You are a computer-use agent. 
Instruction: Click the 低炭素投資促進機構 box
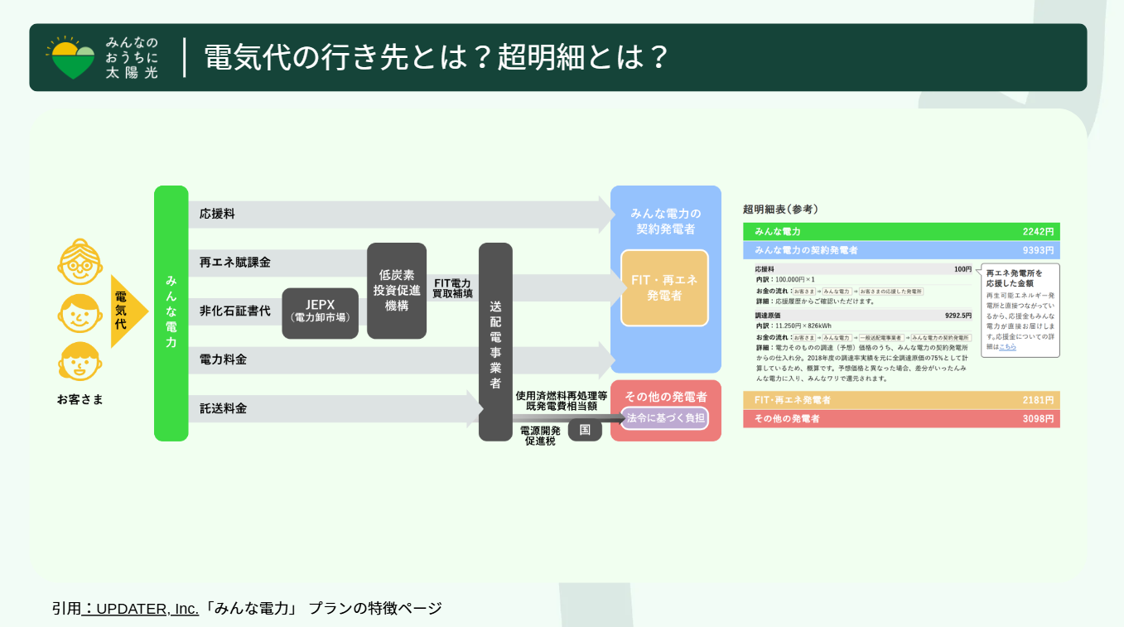(x=397, y=291)
